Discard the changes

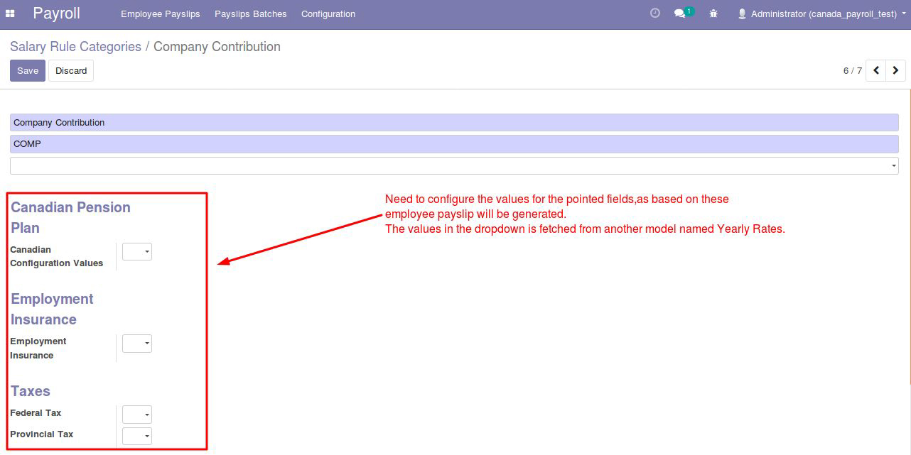point(71,70)
